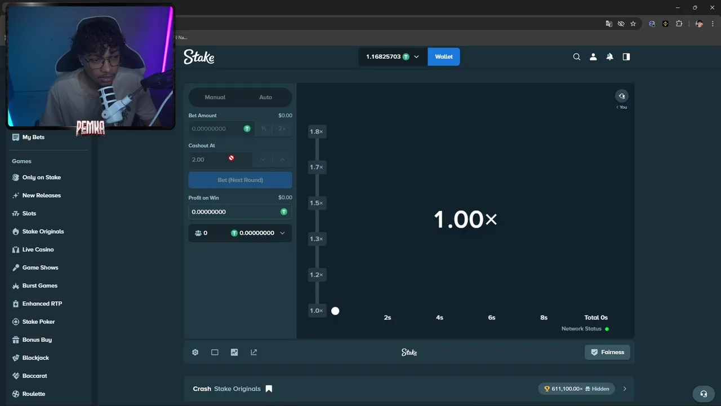Viewport: 721px width, 406px height.
Task: Open Chrome profile avatar
Action: tap(699, 24)
